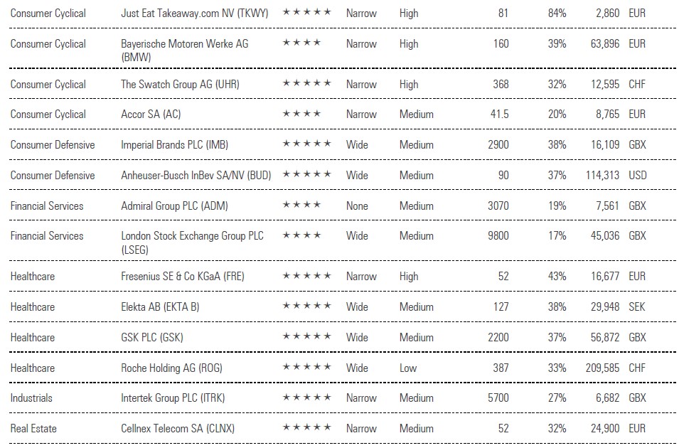Screen dimensions: 679x448
Task: Click the 84% discount value
Action: coord(557,13)
